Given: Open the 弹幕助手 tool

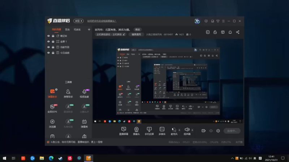Looking at the screenshot, I should [52, 93].
